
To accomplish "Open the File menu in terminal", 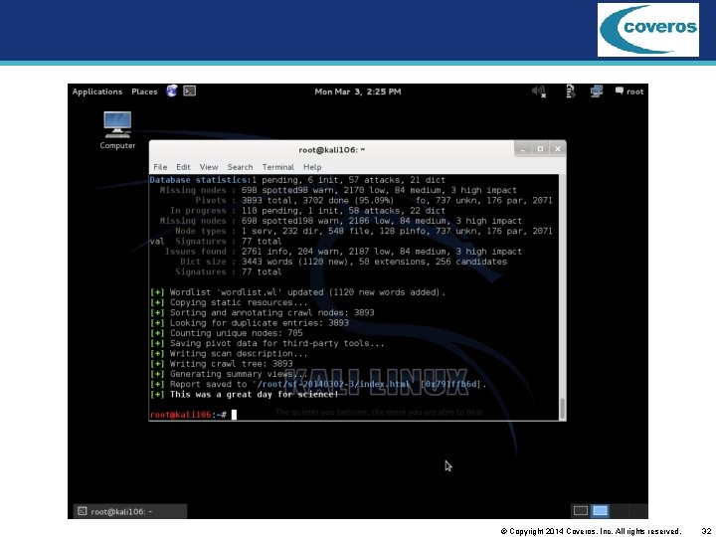I will (160, 167).
